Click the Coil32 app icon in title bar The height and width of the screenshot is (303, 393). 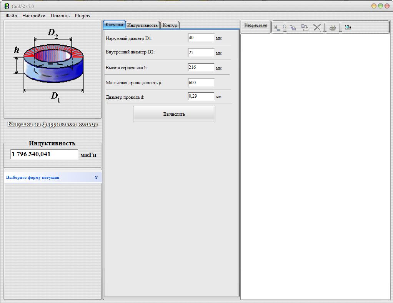pos(6,6)
